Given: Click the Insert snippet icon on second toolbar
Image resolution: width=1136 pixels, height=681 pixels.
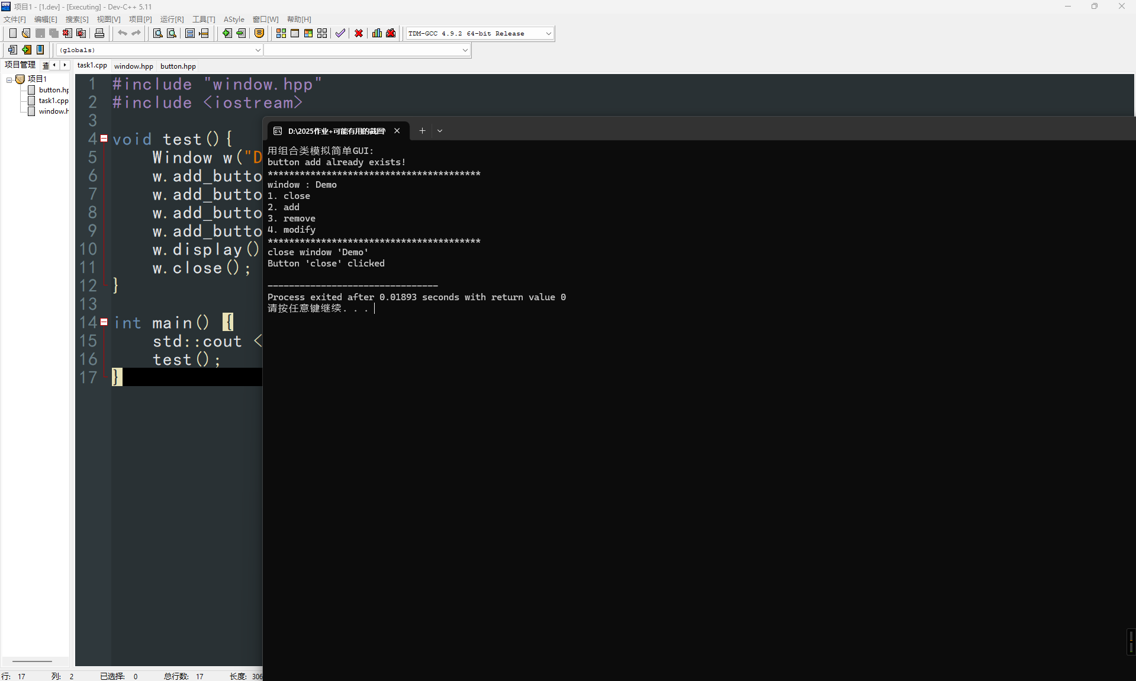Looking at the screenshot, I should coord(12,50).
